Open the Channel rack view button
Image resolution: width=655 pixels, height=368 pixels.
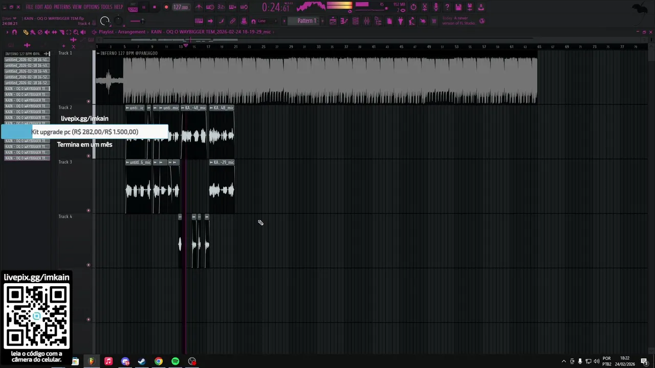pos(355,21)
